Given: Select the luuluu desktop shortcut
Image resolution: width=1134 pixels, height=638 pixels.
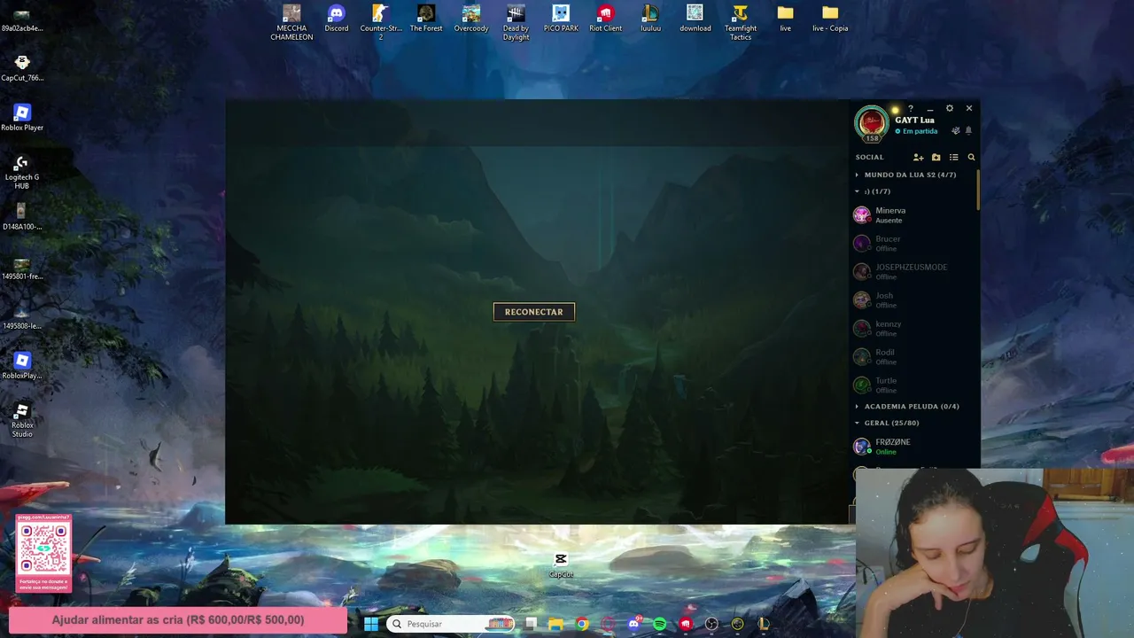Looking at the screenshot, I should click(x=650, y=19).
